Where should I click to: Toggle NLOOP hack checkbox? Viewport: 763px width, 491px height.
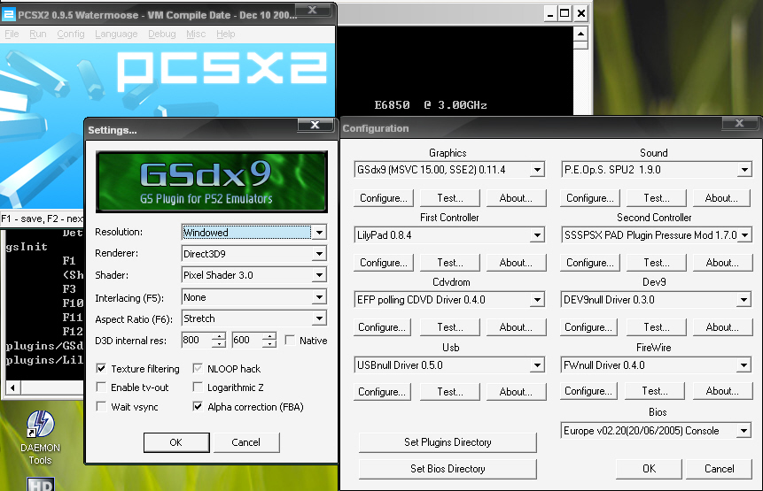(x=198, y=369)
